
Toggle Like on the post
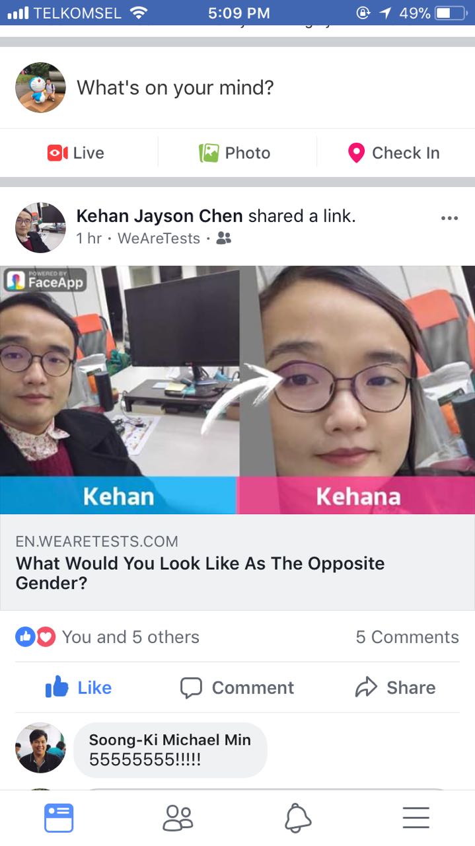point(78,687)
